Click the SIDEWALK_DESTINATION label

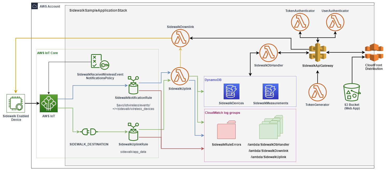tap(89, 144)
